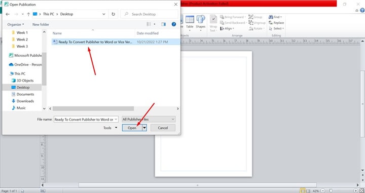Open Documents folder in sidebar
This screenshot has width=365, height=193.
[x=23, y=94]
